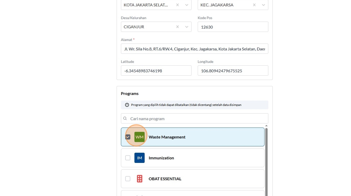Select the Immunization program row
The image size is (351, 196).
pos(204,158)
